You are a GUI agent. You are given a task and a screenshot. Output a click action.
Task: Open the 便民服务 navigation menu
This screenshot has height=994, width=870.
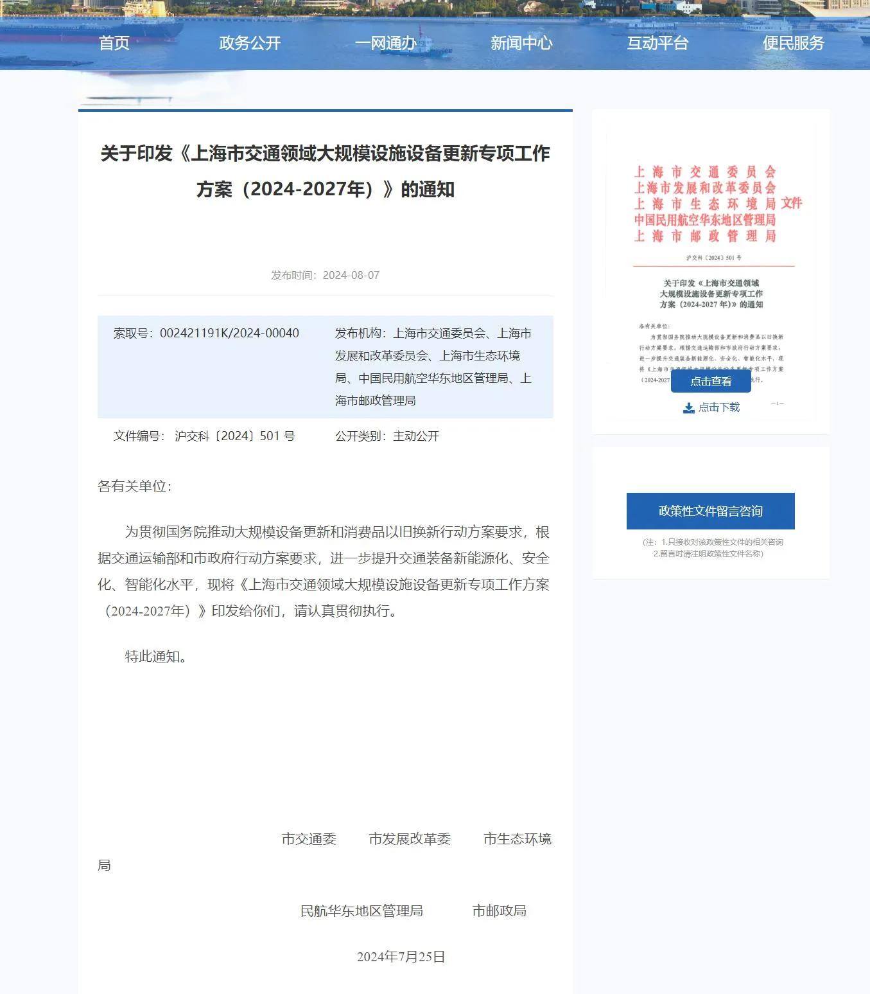point(794,43)
